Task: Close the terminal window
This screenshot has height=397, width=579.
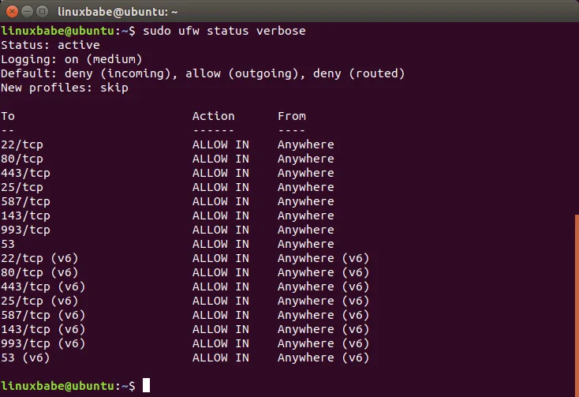Action: tap(12, 11)
